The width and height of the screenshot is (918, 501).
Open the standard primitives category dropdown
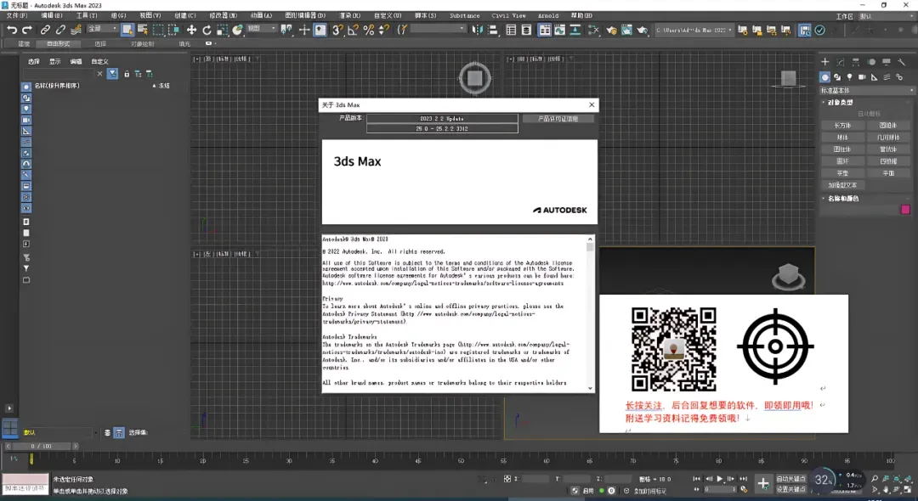(x=866, y=91)
